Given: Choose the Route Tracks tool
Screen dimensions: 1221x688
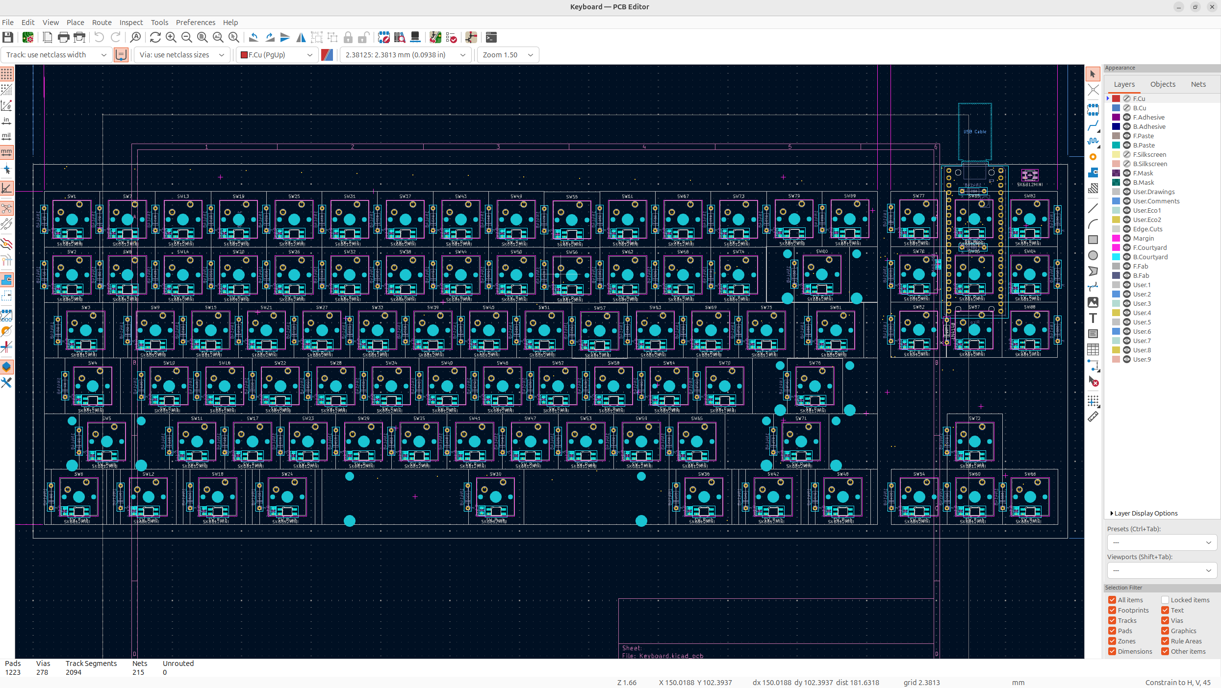Looking at the screenshot, I should (x=1093, y=125).
